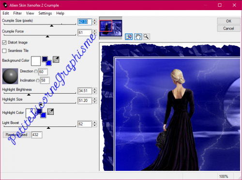This screenshot has height=180, width=242.
Task: Uncheck the Distort Image checkbox
Action: coord(4,42)
